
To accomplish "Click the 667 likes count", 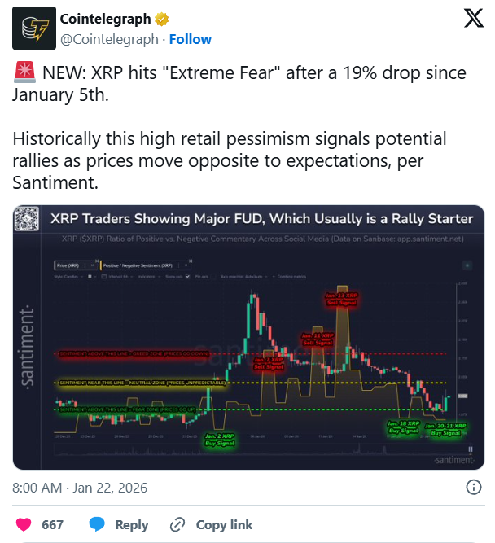I will pos(52,524).
